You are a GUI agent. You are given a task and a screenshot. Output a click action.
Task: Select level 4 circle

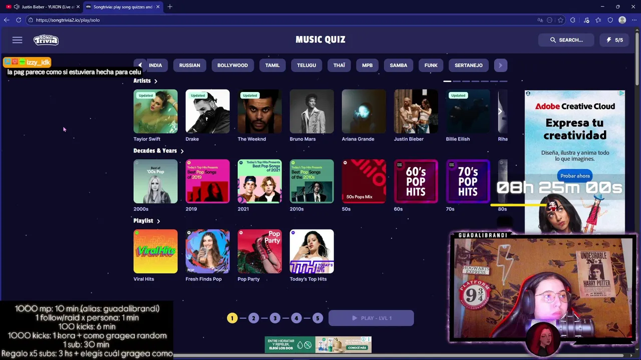click(x=296, y=318)
